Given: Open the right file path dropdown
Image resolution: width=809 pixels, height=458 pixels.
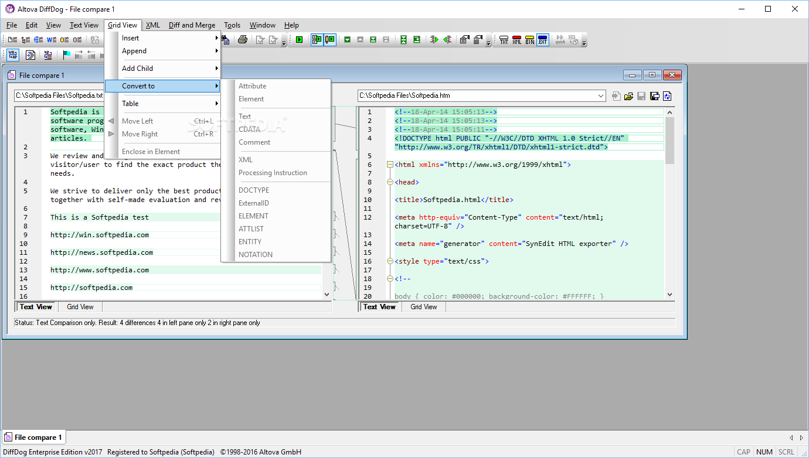Looking at the screenshot, I should pyautogui.click(x=600, y=95).
